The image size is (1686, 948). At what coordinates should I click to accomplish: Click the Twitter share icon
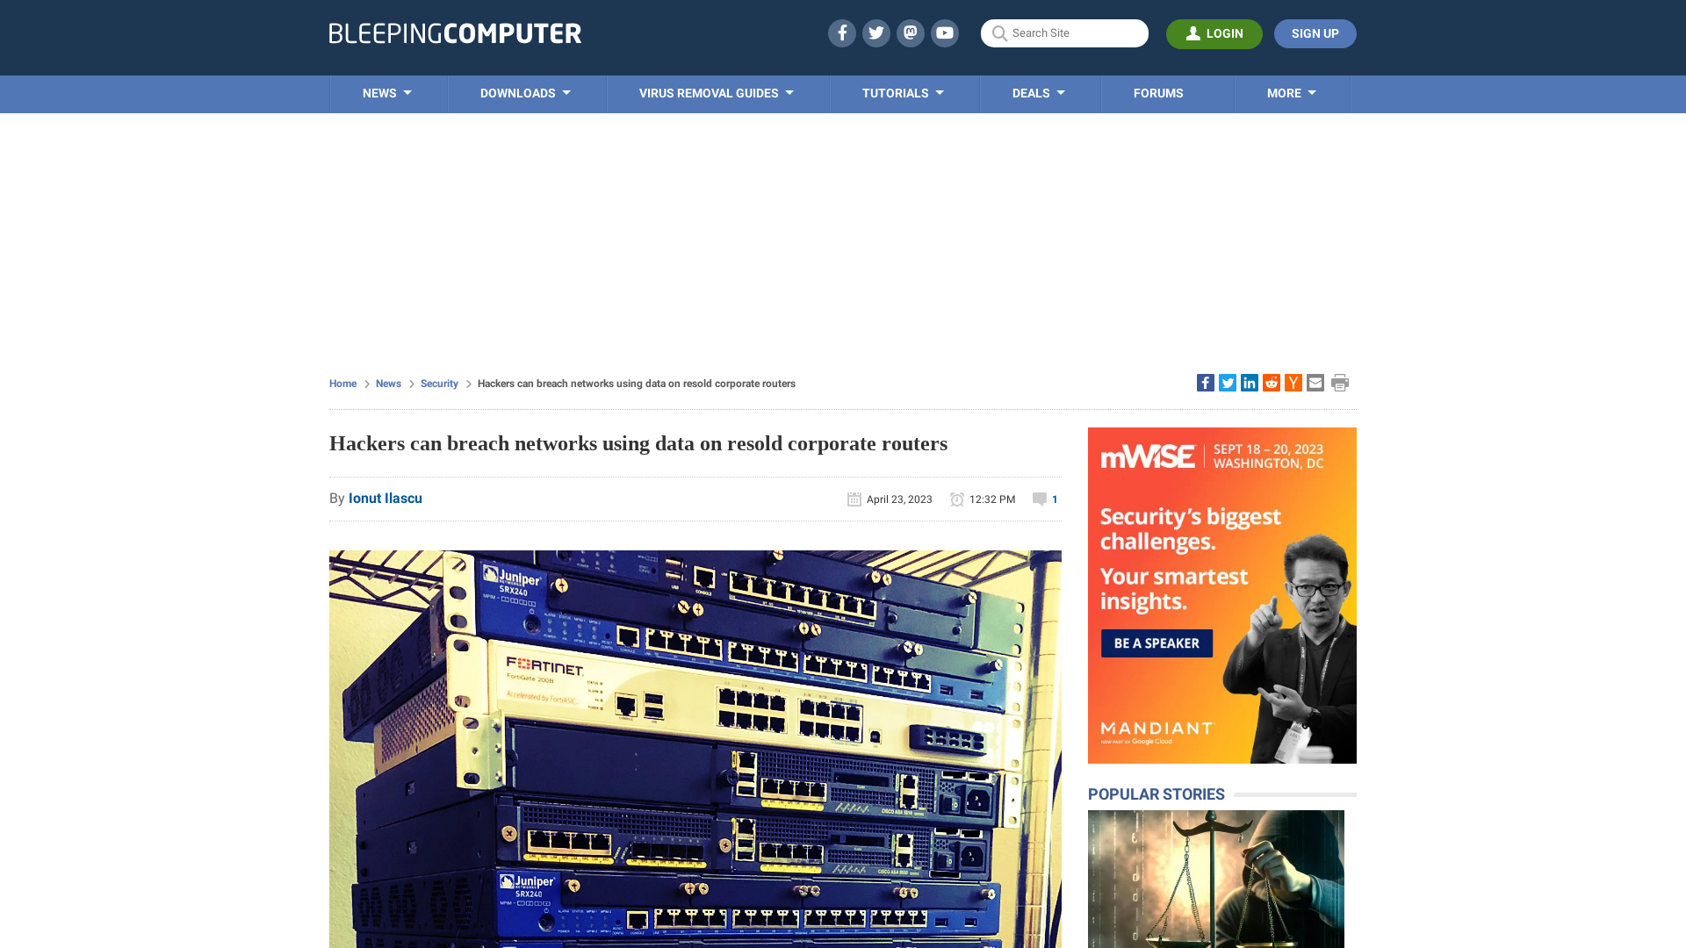(x=1226, y=382)
